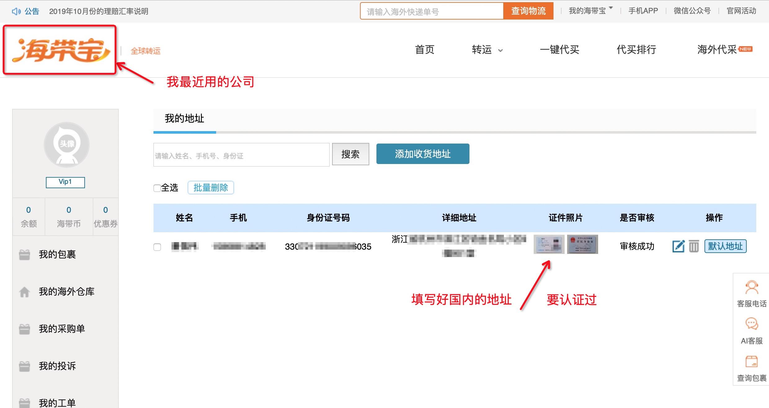769x408 pixels.
Task: Edit the address using the pencil icon
Action: pos(678,246)
